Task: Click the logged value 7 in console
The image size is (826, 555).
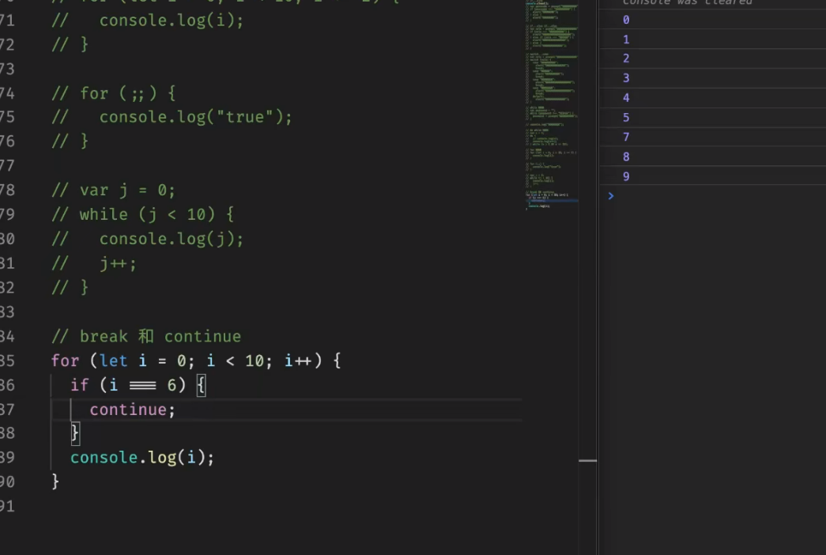Action: 625,137
